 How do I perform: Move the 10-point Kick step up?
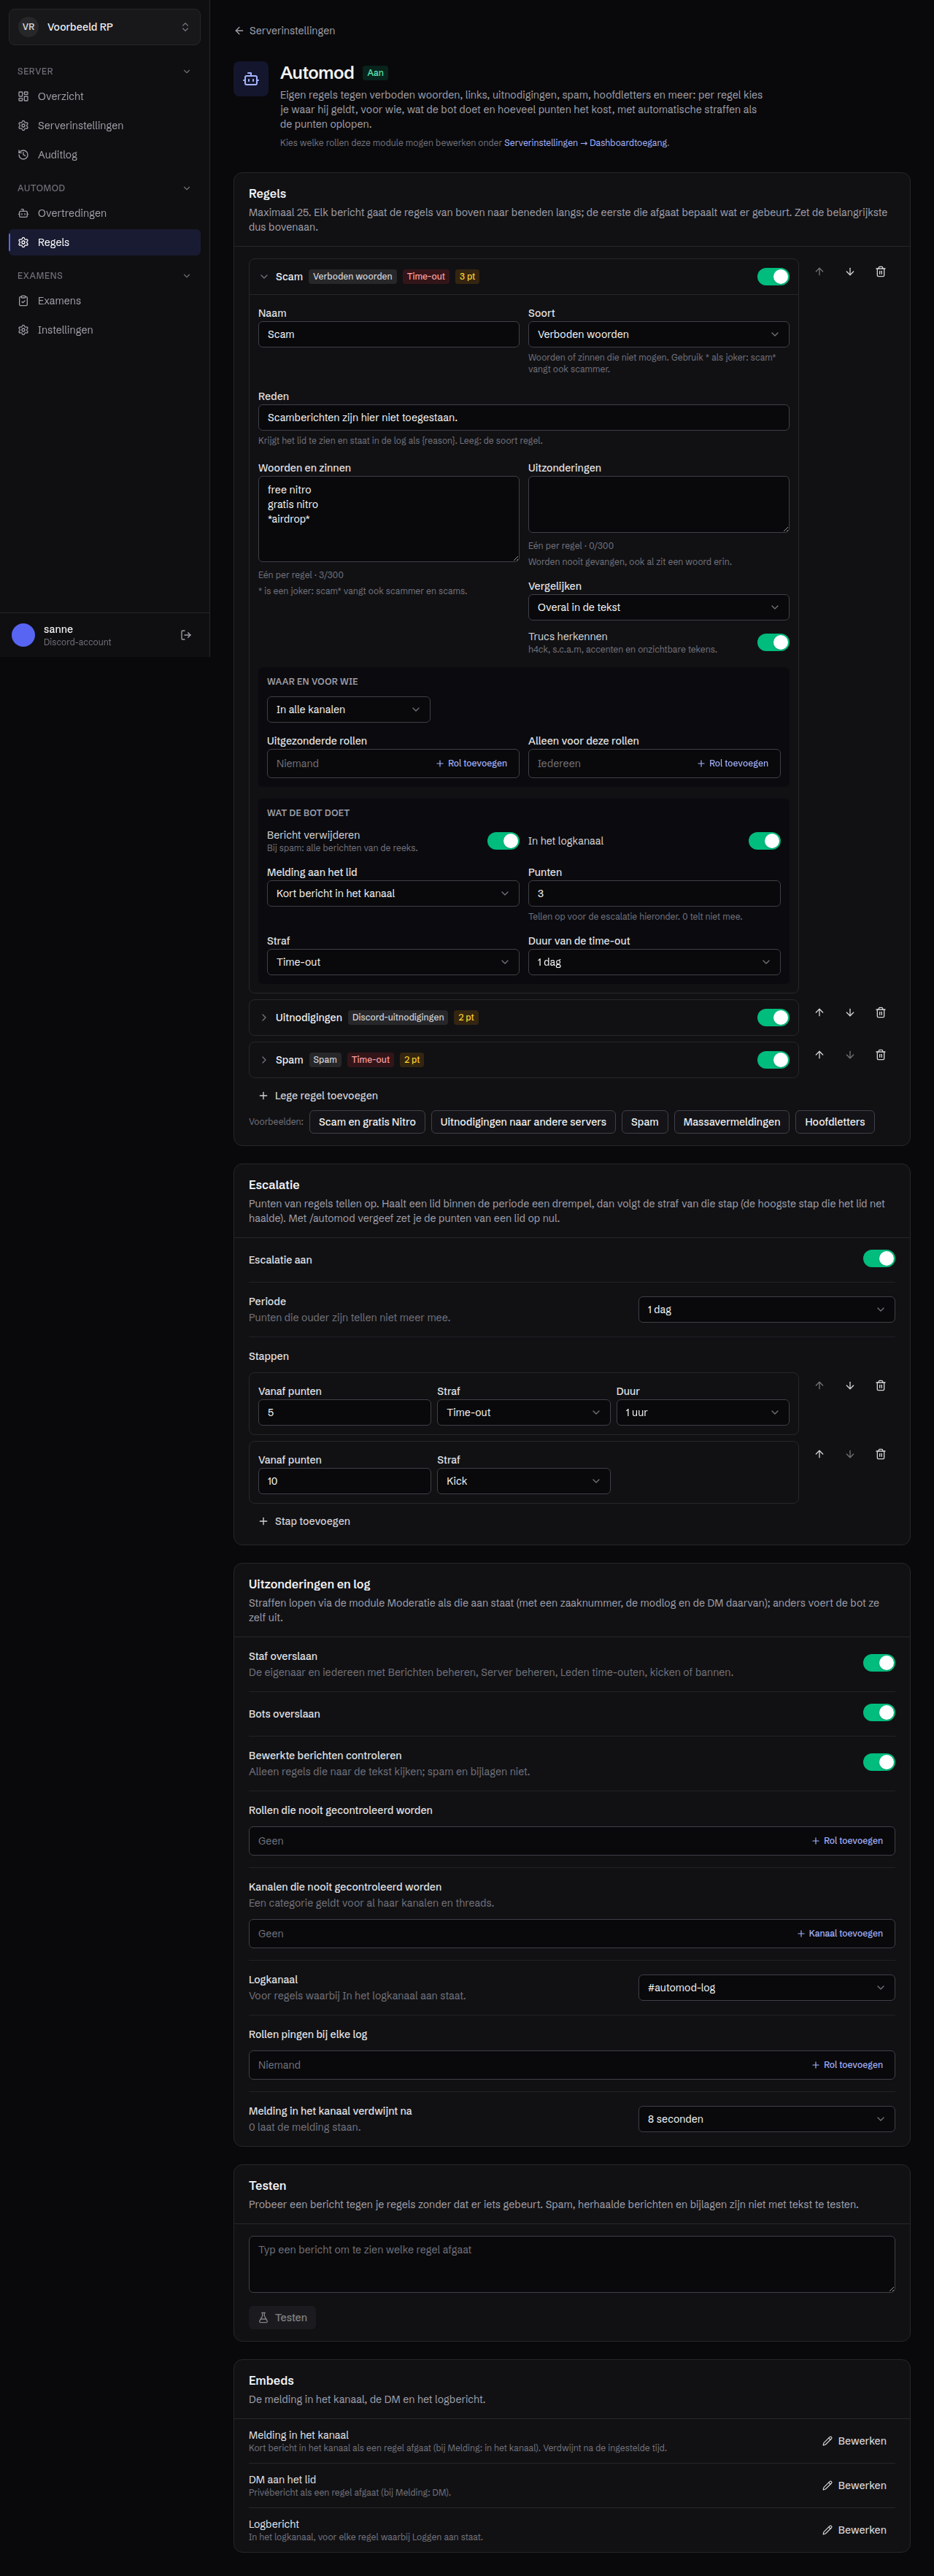pos(819,1454)
